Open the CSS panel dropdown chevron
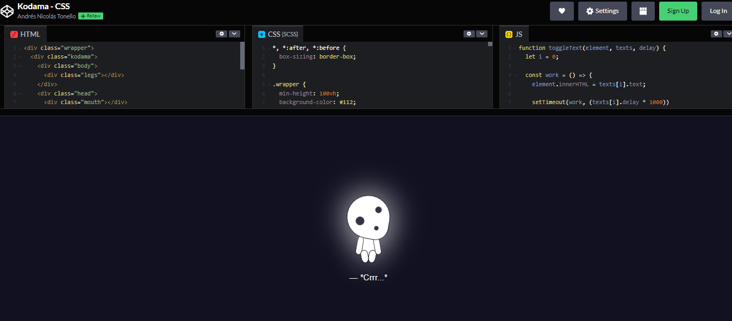This screenshot has width=732, height=321. (482, 33)
